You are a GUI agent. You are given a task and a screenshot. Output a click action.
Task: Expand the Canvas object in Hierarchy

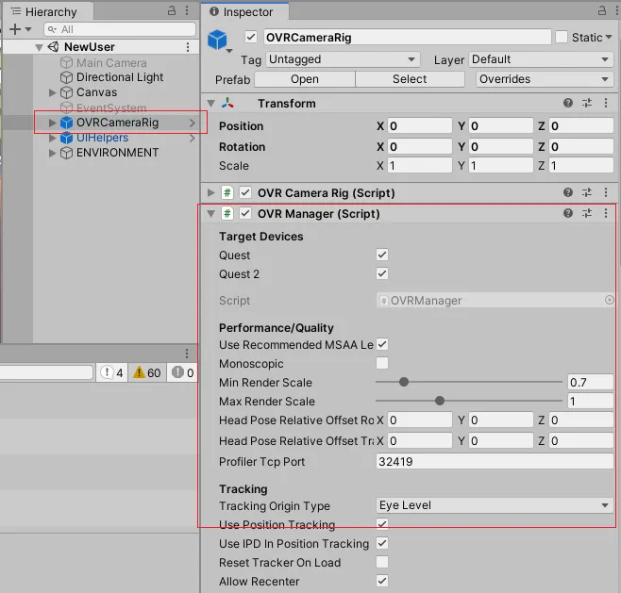tap(52, 92)
